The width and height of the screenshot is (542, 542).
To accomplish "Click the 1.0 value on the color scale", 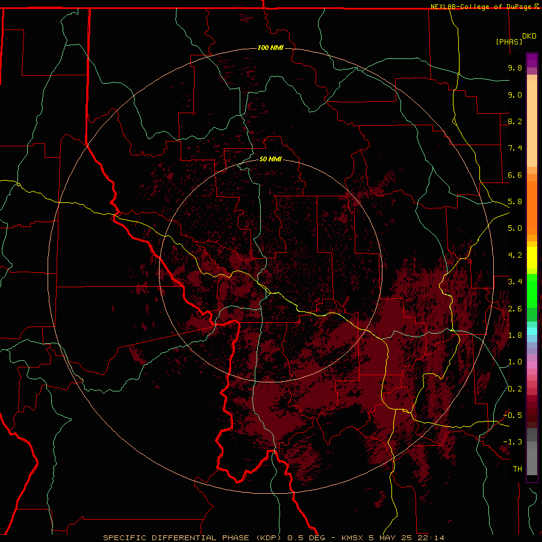I will point(515,362).
